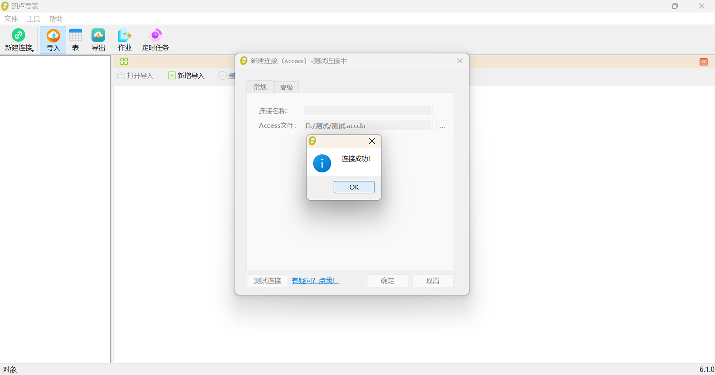Click the Access文件 path field
The height and width of the screenshot is (375, 715).
[368, 126]
